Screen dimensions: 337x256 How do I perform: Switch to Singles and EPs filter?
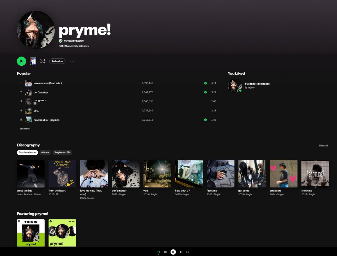pyautogui.click(x=62, y=152)
